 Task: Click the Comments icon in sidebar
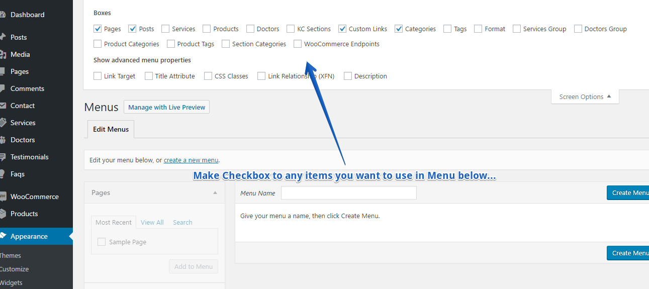click(x=3, y=88)
